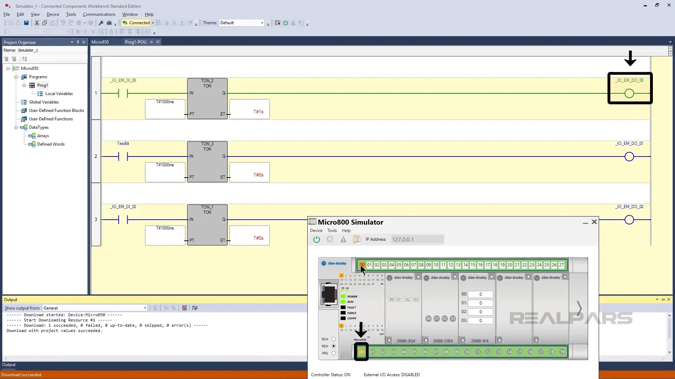
Task: Click the _IO_EM_DI_00 contact on rung 1
Action: [x=123, y=93]
